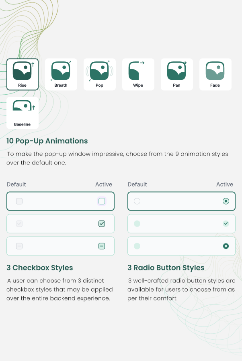Uncheck the active checkmark checkbox
This screenshot has height=361, width=242.
[102, 224]
